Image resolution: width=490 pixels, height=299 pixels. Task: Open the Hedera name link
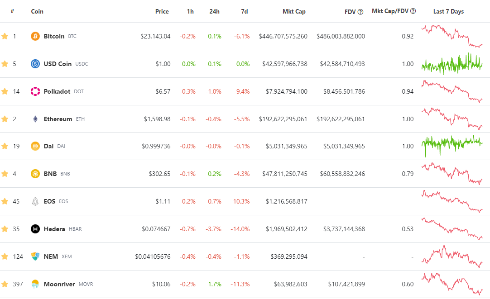pos(54,229)
